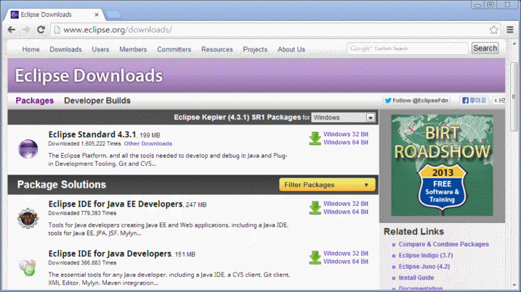
Task: Download Java EE Developers Windows 32 Bit
Action: tap(346, 204)
